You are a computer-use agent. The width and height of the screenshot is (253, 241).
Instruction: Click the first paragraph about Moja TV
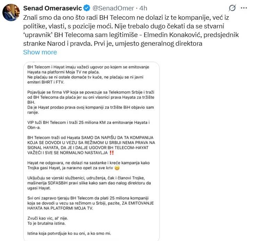(88, 74)
